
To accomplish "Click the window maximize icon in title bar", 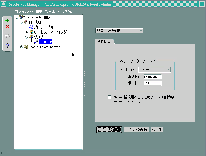I will [x=202, y=4].
